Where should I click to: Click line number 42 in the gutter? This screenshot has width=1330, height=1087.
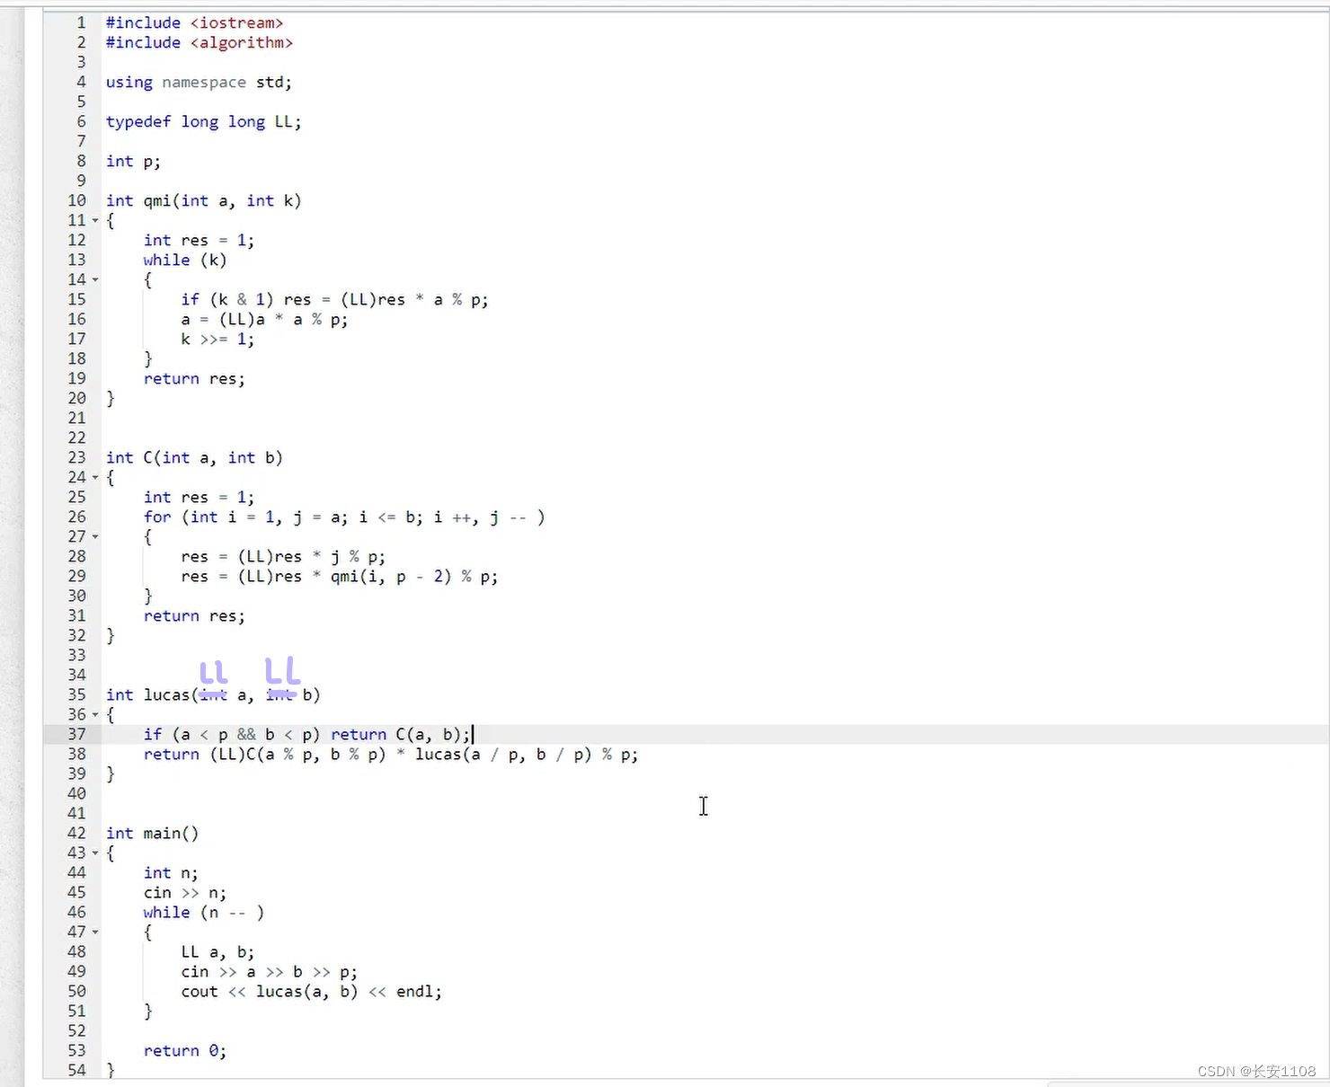[77, 833]
